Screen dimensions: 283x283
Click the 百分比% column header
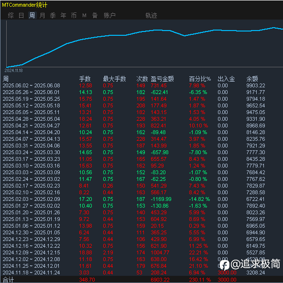click(x=200, y=79)
